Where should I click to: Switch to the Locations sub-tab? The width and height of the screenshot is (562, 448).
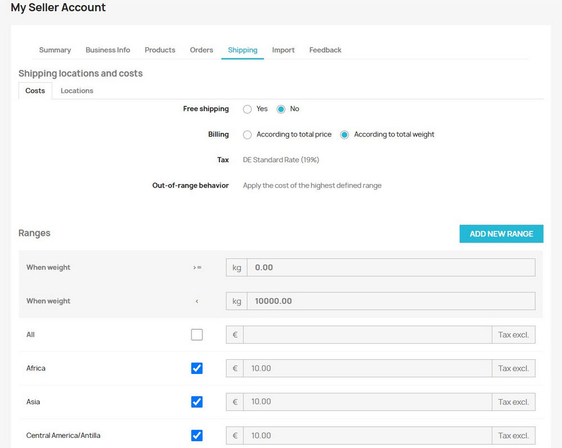coord(76,90)
